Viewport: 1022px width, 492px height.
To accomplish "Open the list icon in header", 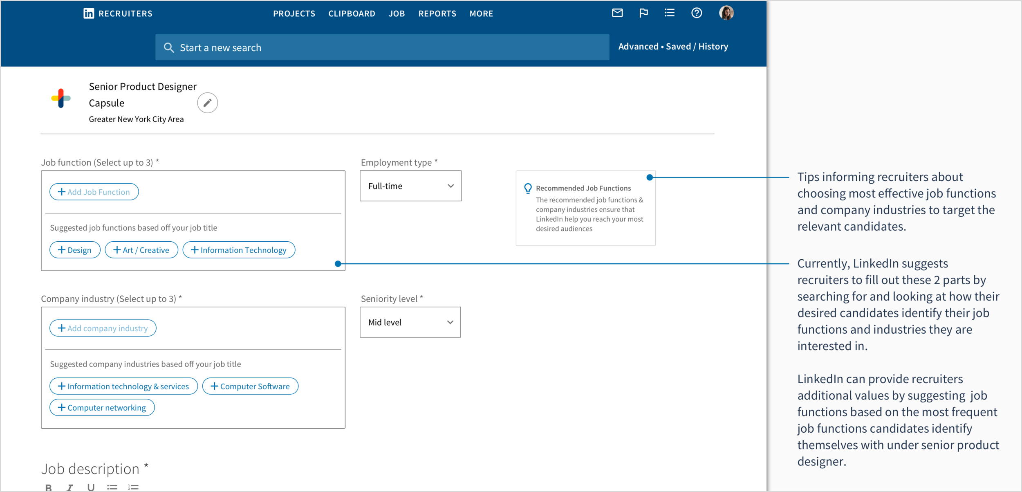I will point(670,13).
